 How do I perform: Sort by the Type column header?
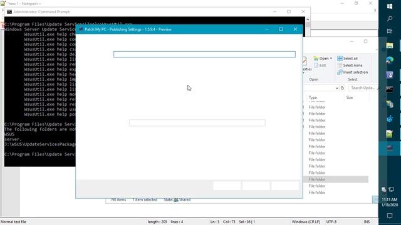[x=313, y=97]
